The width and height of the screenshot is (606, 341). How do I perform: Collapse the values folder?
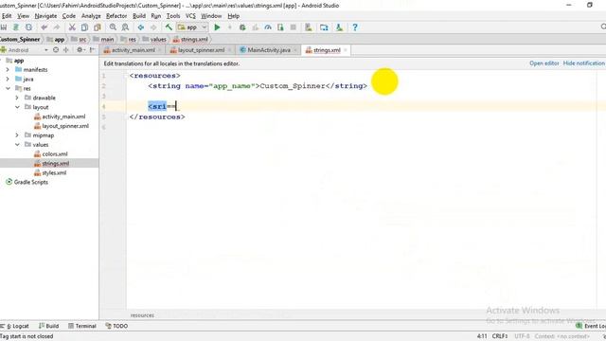[x=17, y=145]
